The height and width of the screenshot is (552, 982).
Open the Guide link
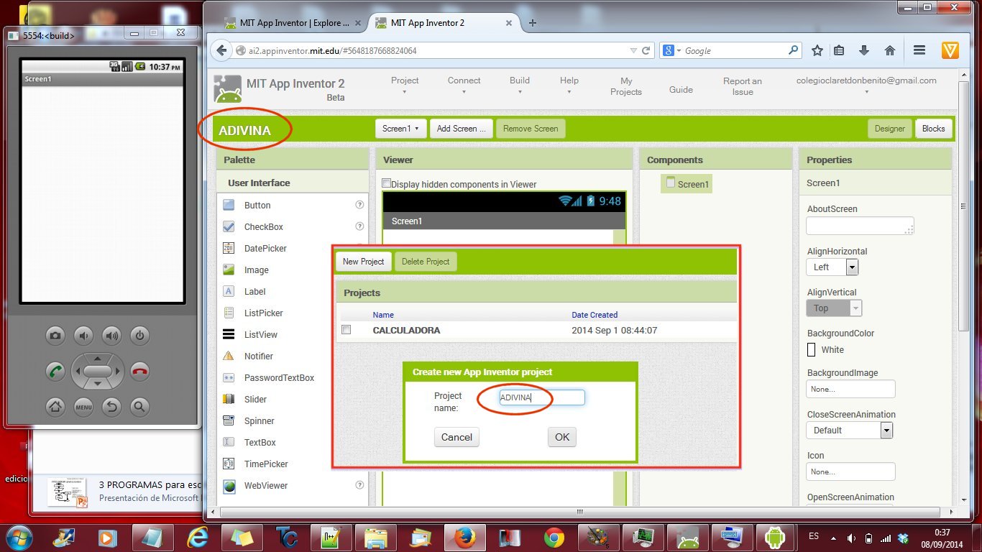[x=681, y=90]
